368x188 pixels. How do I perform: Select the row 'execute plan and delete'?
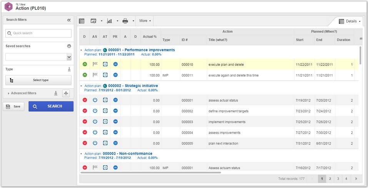coord(219,64)
